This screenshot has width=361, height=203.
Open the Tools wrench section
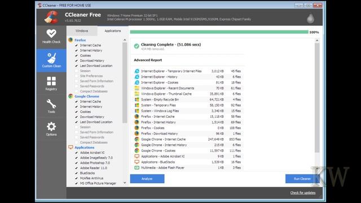pyautogui.click(x=51, y=106)
